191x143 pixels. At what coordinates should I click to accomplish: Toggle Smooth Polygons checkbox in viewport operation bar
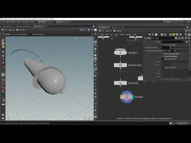[x=30, y=34]
